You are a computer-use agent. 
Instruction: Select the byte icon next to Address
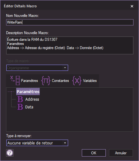click(x=20, y=99)
